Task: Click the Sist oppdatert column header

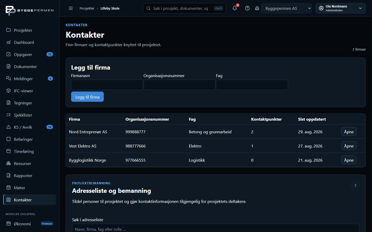Action: 312,119
